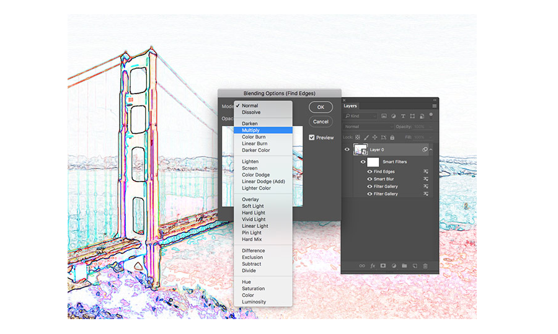Click the delete layer trash icon

[425, 266]
